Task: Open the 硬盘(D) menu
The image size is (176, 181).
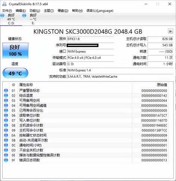Action: (63, 10)
